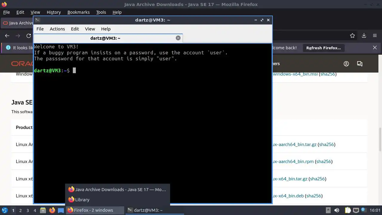Open Firefox downloads panel

pyautogui.click(x=364, y=36)
